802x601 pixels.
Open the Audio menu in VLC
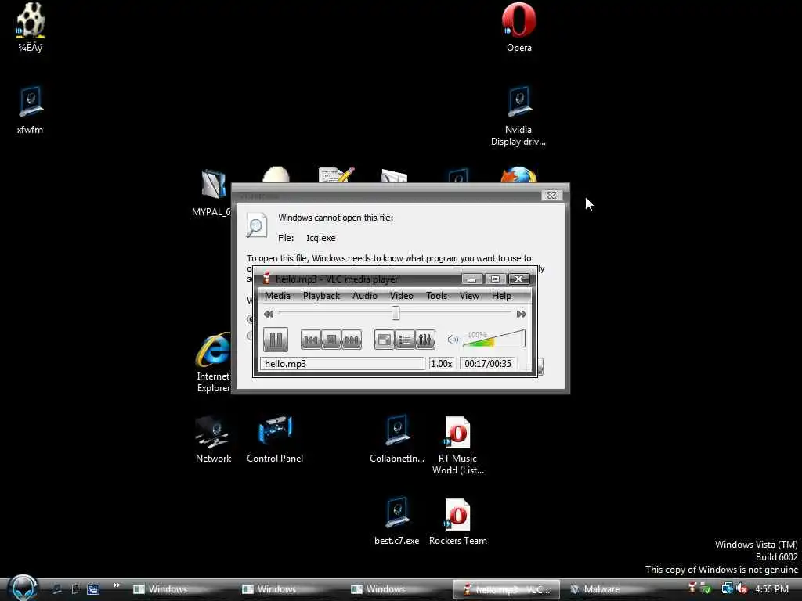365,295
